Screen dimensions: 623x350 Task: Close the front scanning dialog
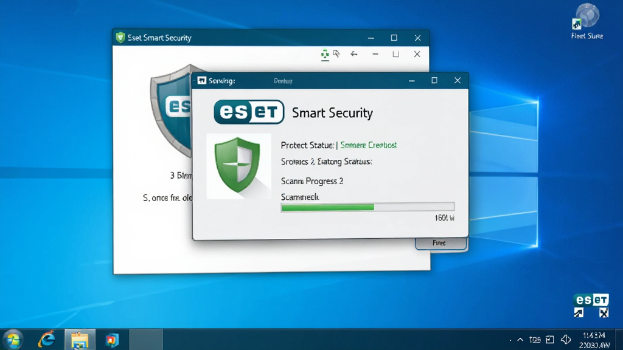[x=458, y=81]
